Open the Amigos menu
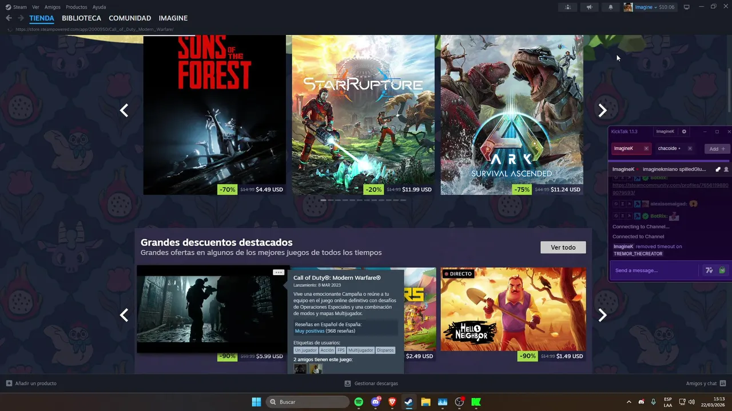This screenshot has height=411, width=732. [53, 7]
